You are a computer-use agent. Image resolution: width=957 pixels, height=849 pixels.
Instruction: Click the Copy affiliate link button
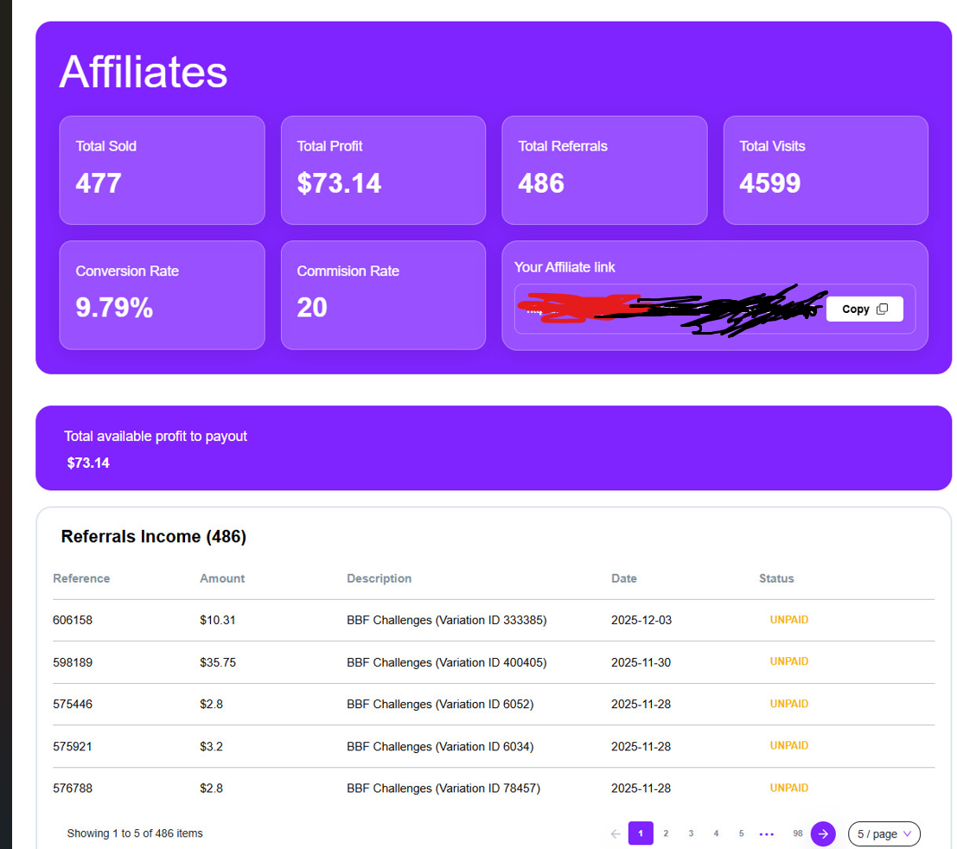tap(864, 309)
